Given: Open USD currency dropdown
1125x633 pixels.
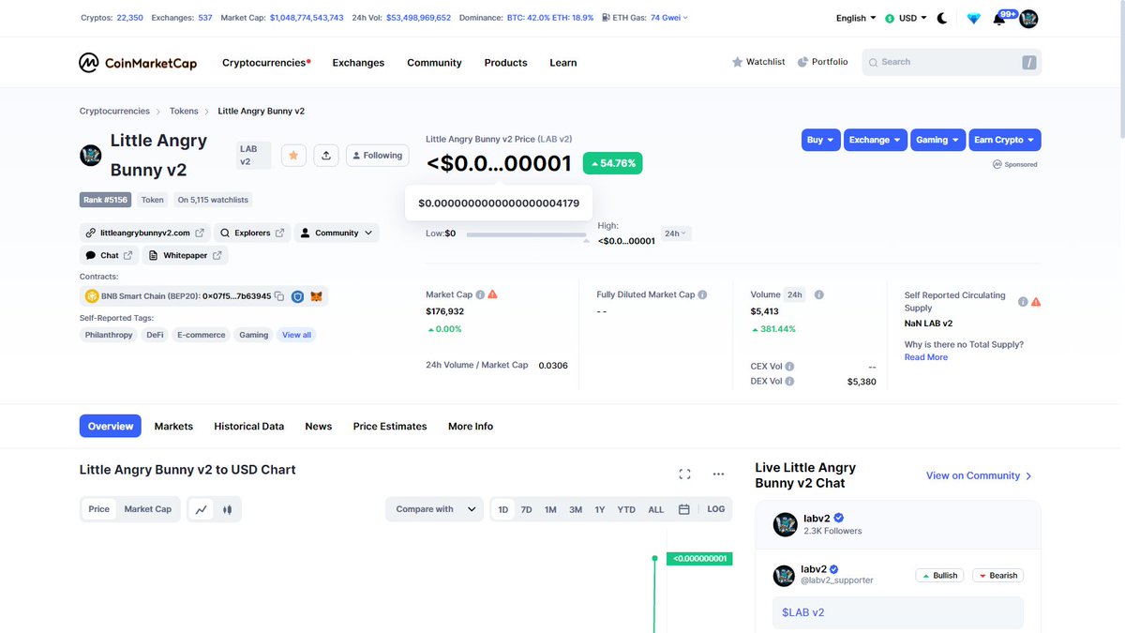Looking at the screenshot, I should click(906, 18).
